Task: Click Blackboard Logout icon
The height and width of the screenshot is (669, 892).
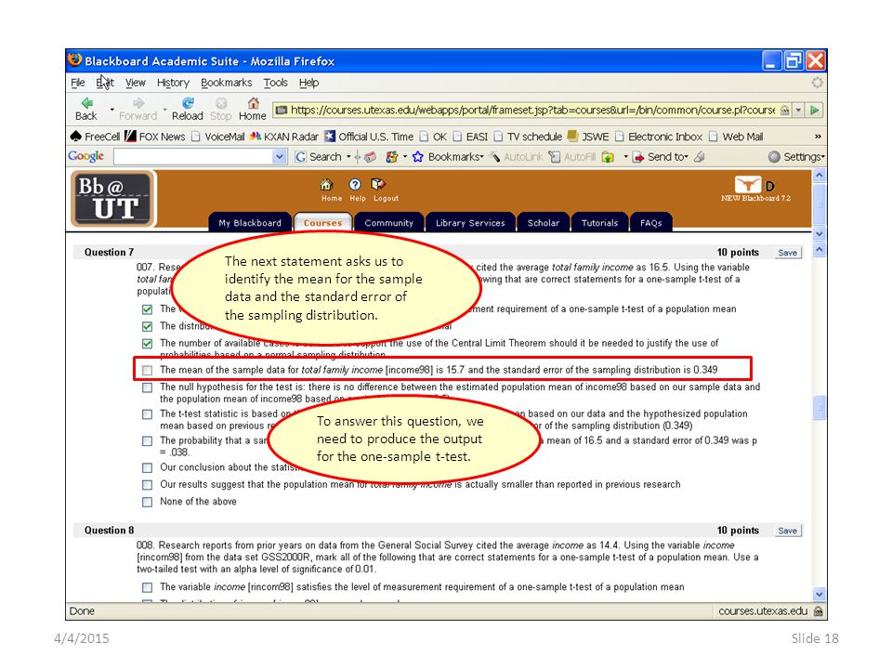Action: click(x=378, y=184)
